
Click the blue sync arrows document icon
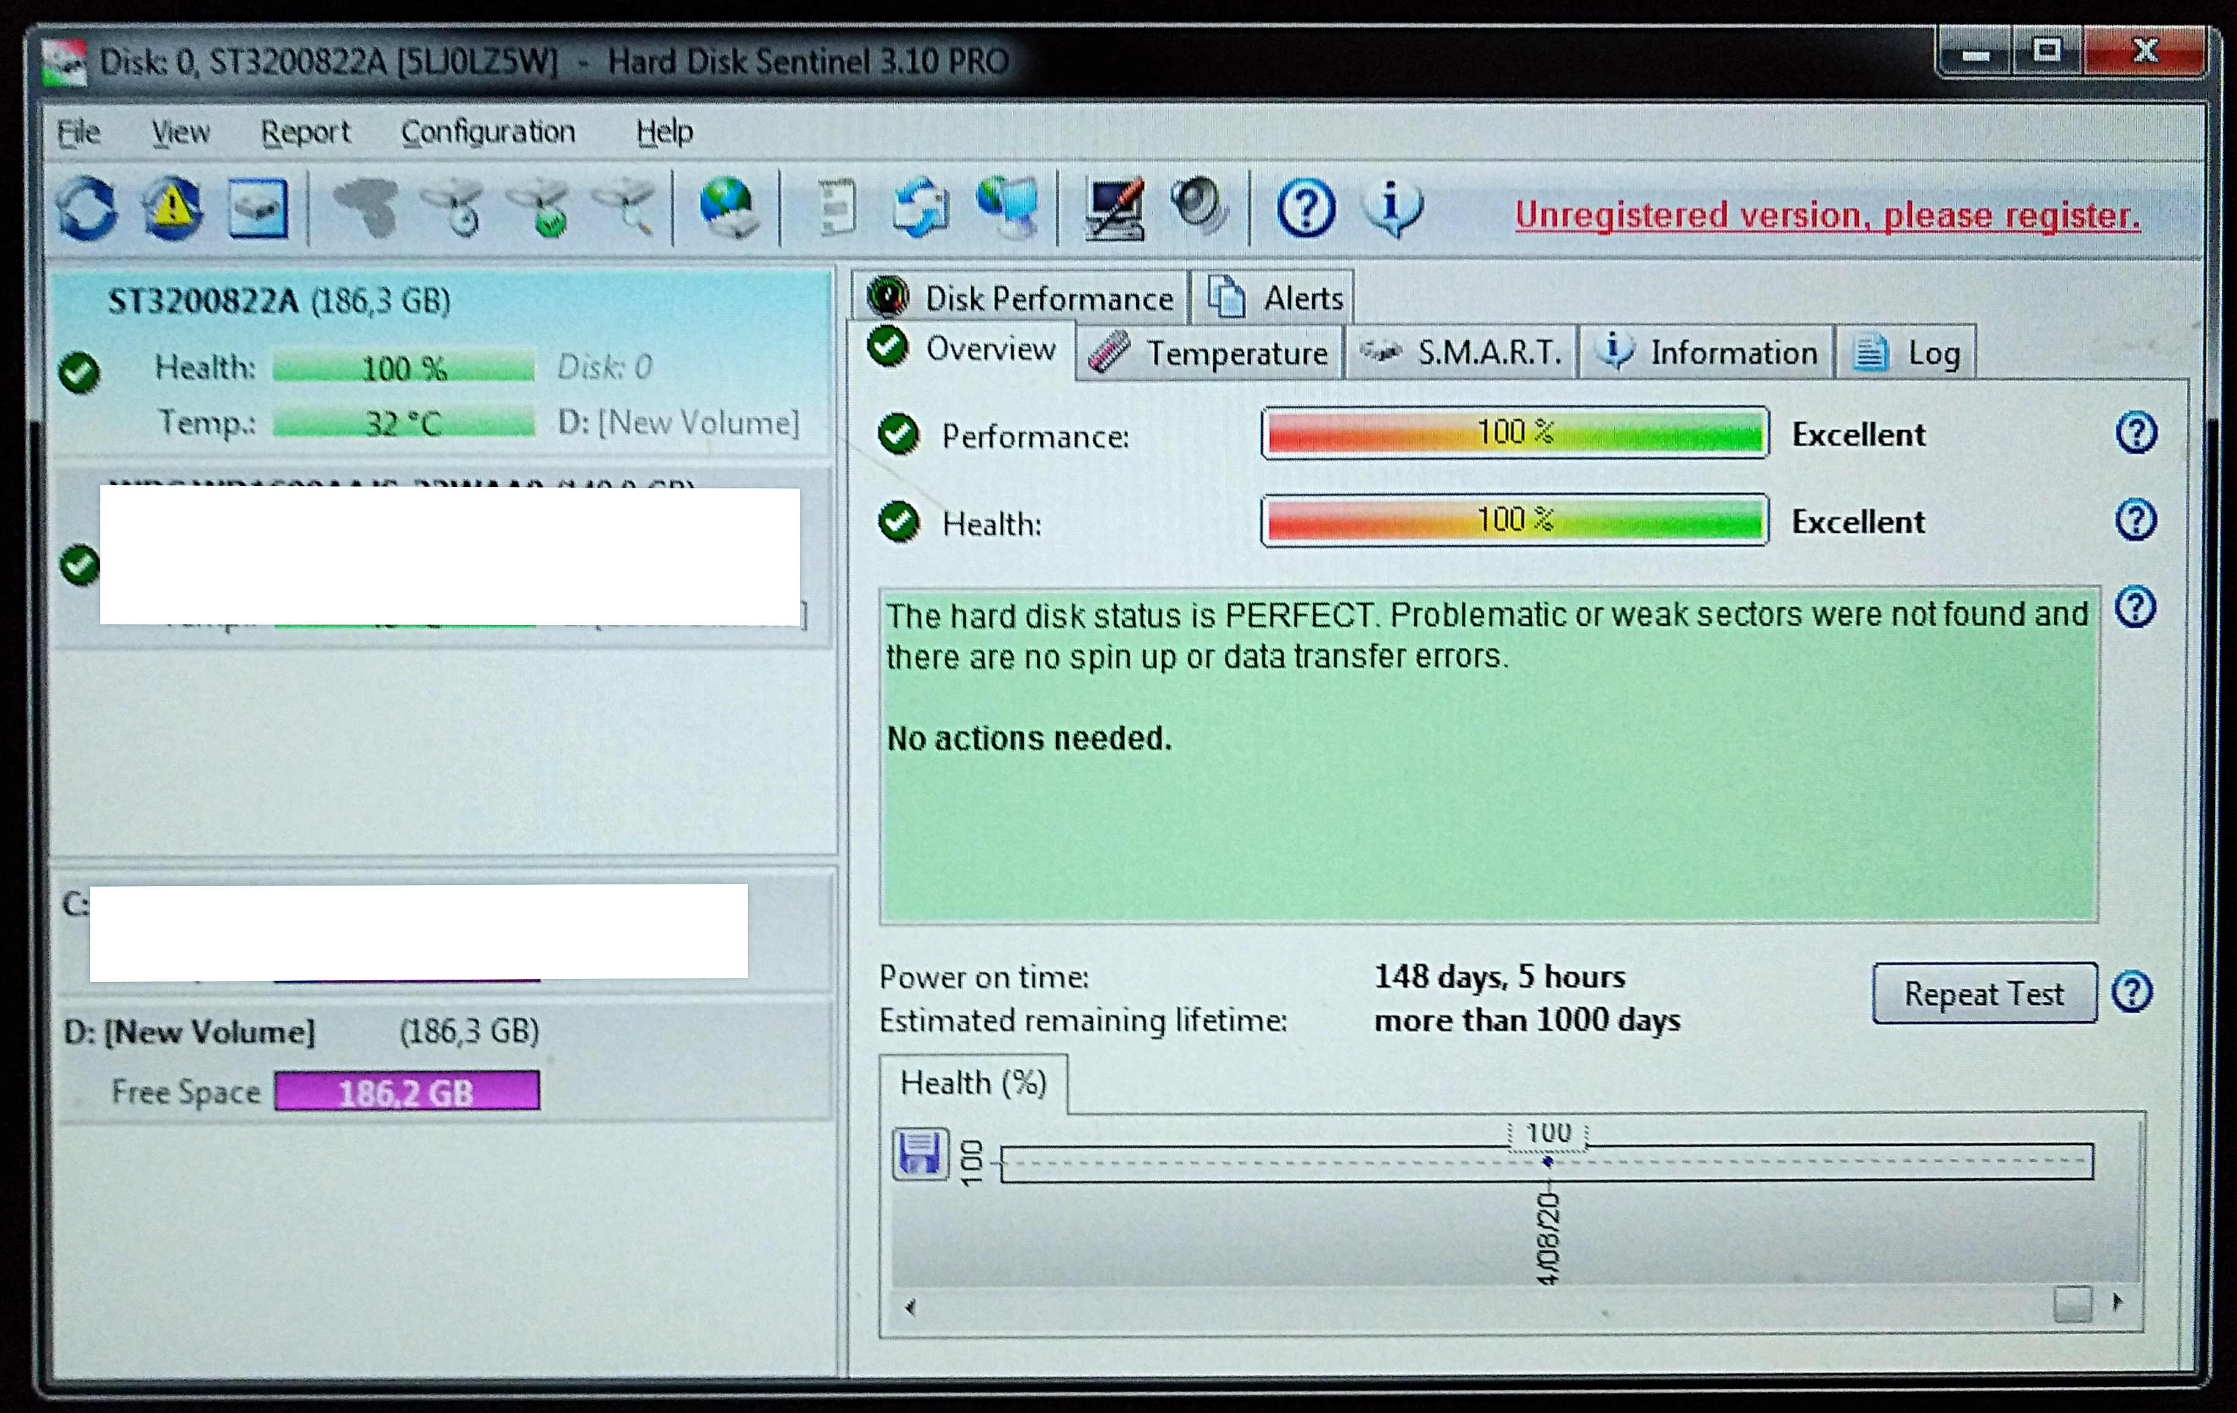point(920,208)
